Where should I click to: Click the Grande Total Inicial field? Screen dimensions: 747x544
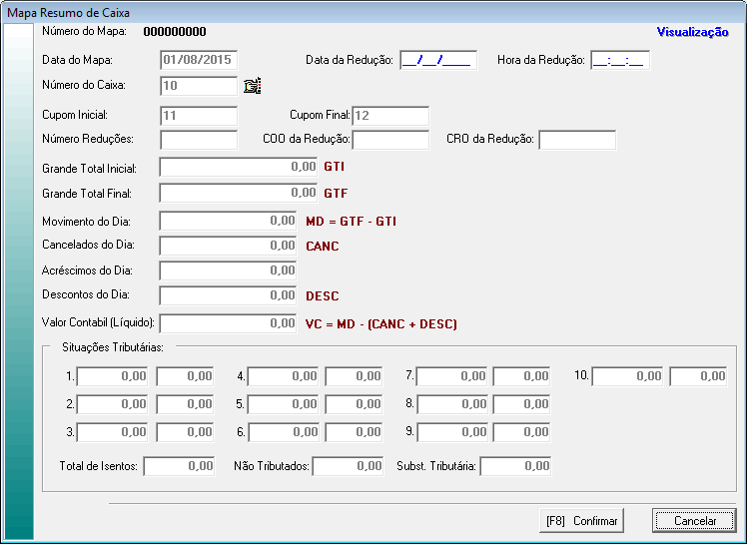coord(239,167)
